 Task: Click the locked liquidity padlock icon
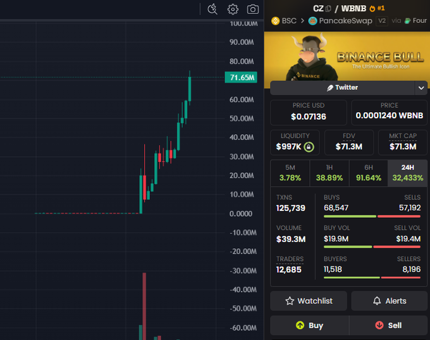309,147
